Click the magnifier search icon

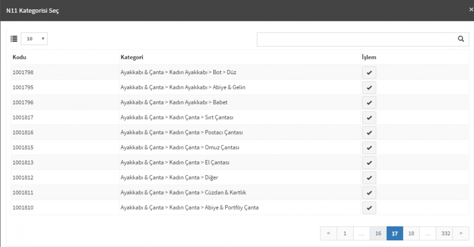click(461, 39)
